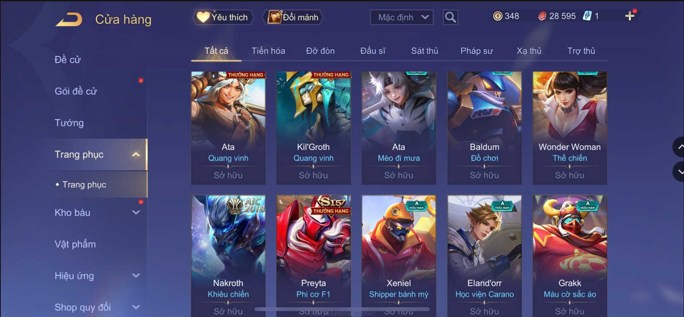Select the Wonder Woman Thế chiến skin card
The image size is (684, 317).
570,128
